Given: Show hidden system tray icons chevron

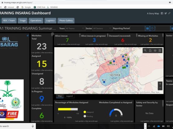Looking at the screenshot, I should tap(149, 126).
